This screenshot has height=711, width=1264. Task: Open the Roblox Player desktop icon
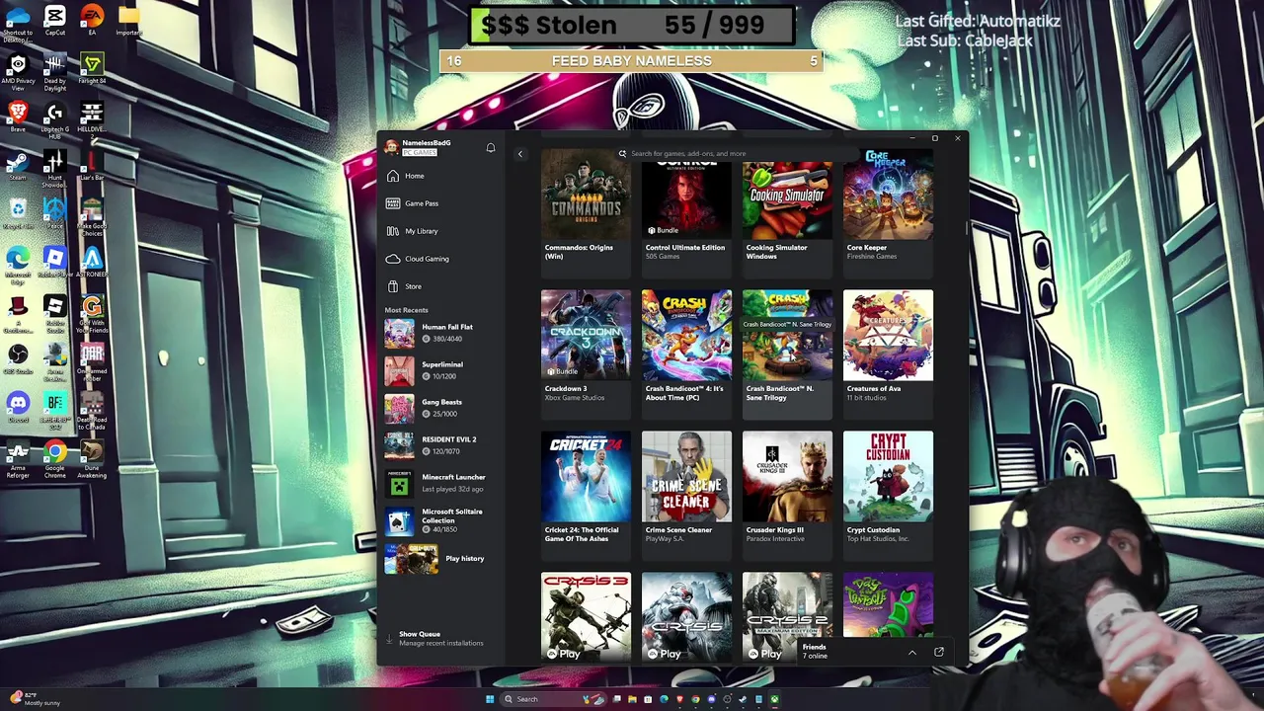[54, 263]
